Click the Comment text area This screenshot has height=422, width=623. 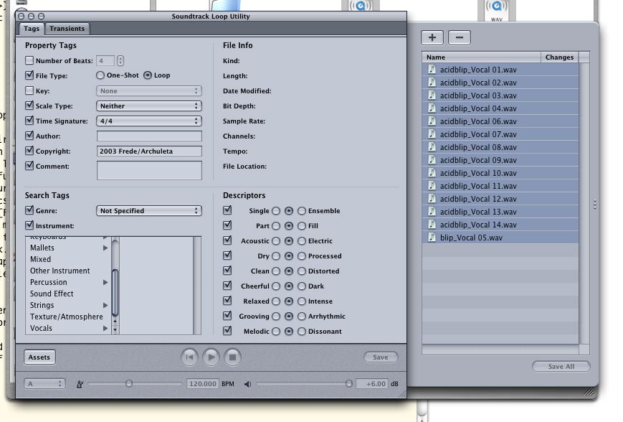[149, 170]
